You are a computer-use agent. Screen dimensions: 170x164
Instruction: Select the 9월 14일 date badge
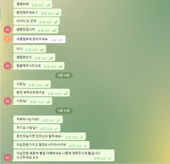tap(64, 75)
